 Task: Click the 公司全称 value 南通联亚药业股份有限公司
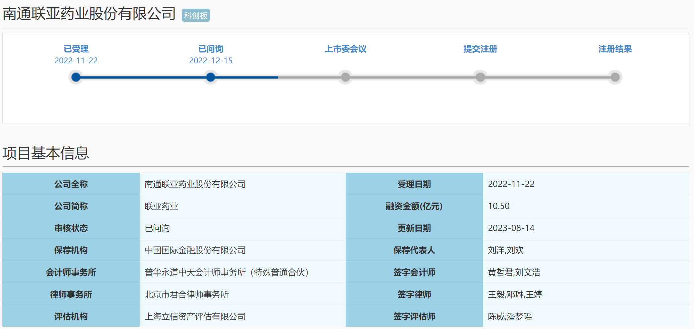(x=195, y=184)
